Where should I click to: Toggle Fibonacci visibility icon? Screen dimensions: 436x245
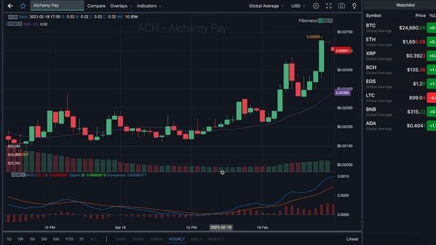click(326, 20)
